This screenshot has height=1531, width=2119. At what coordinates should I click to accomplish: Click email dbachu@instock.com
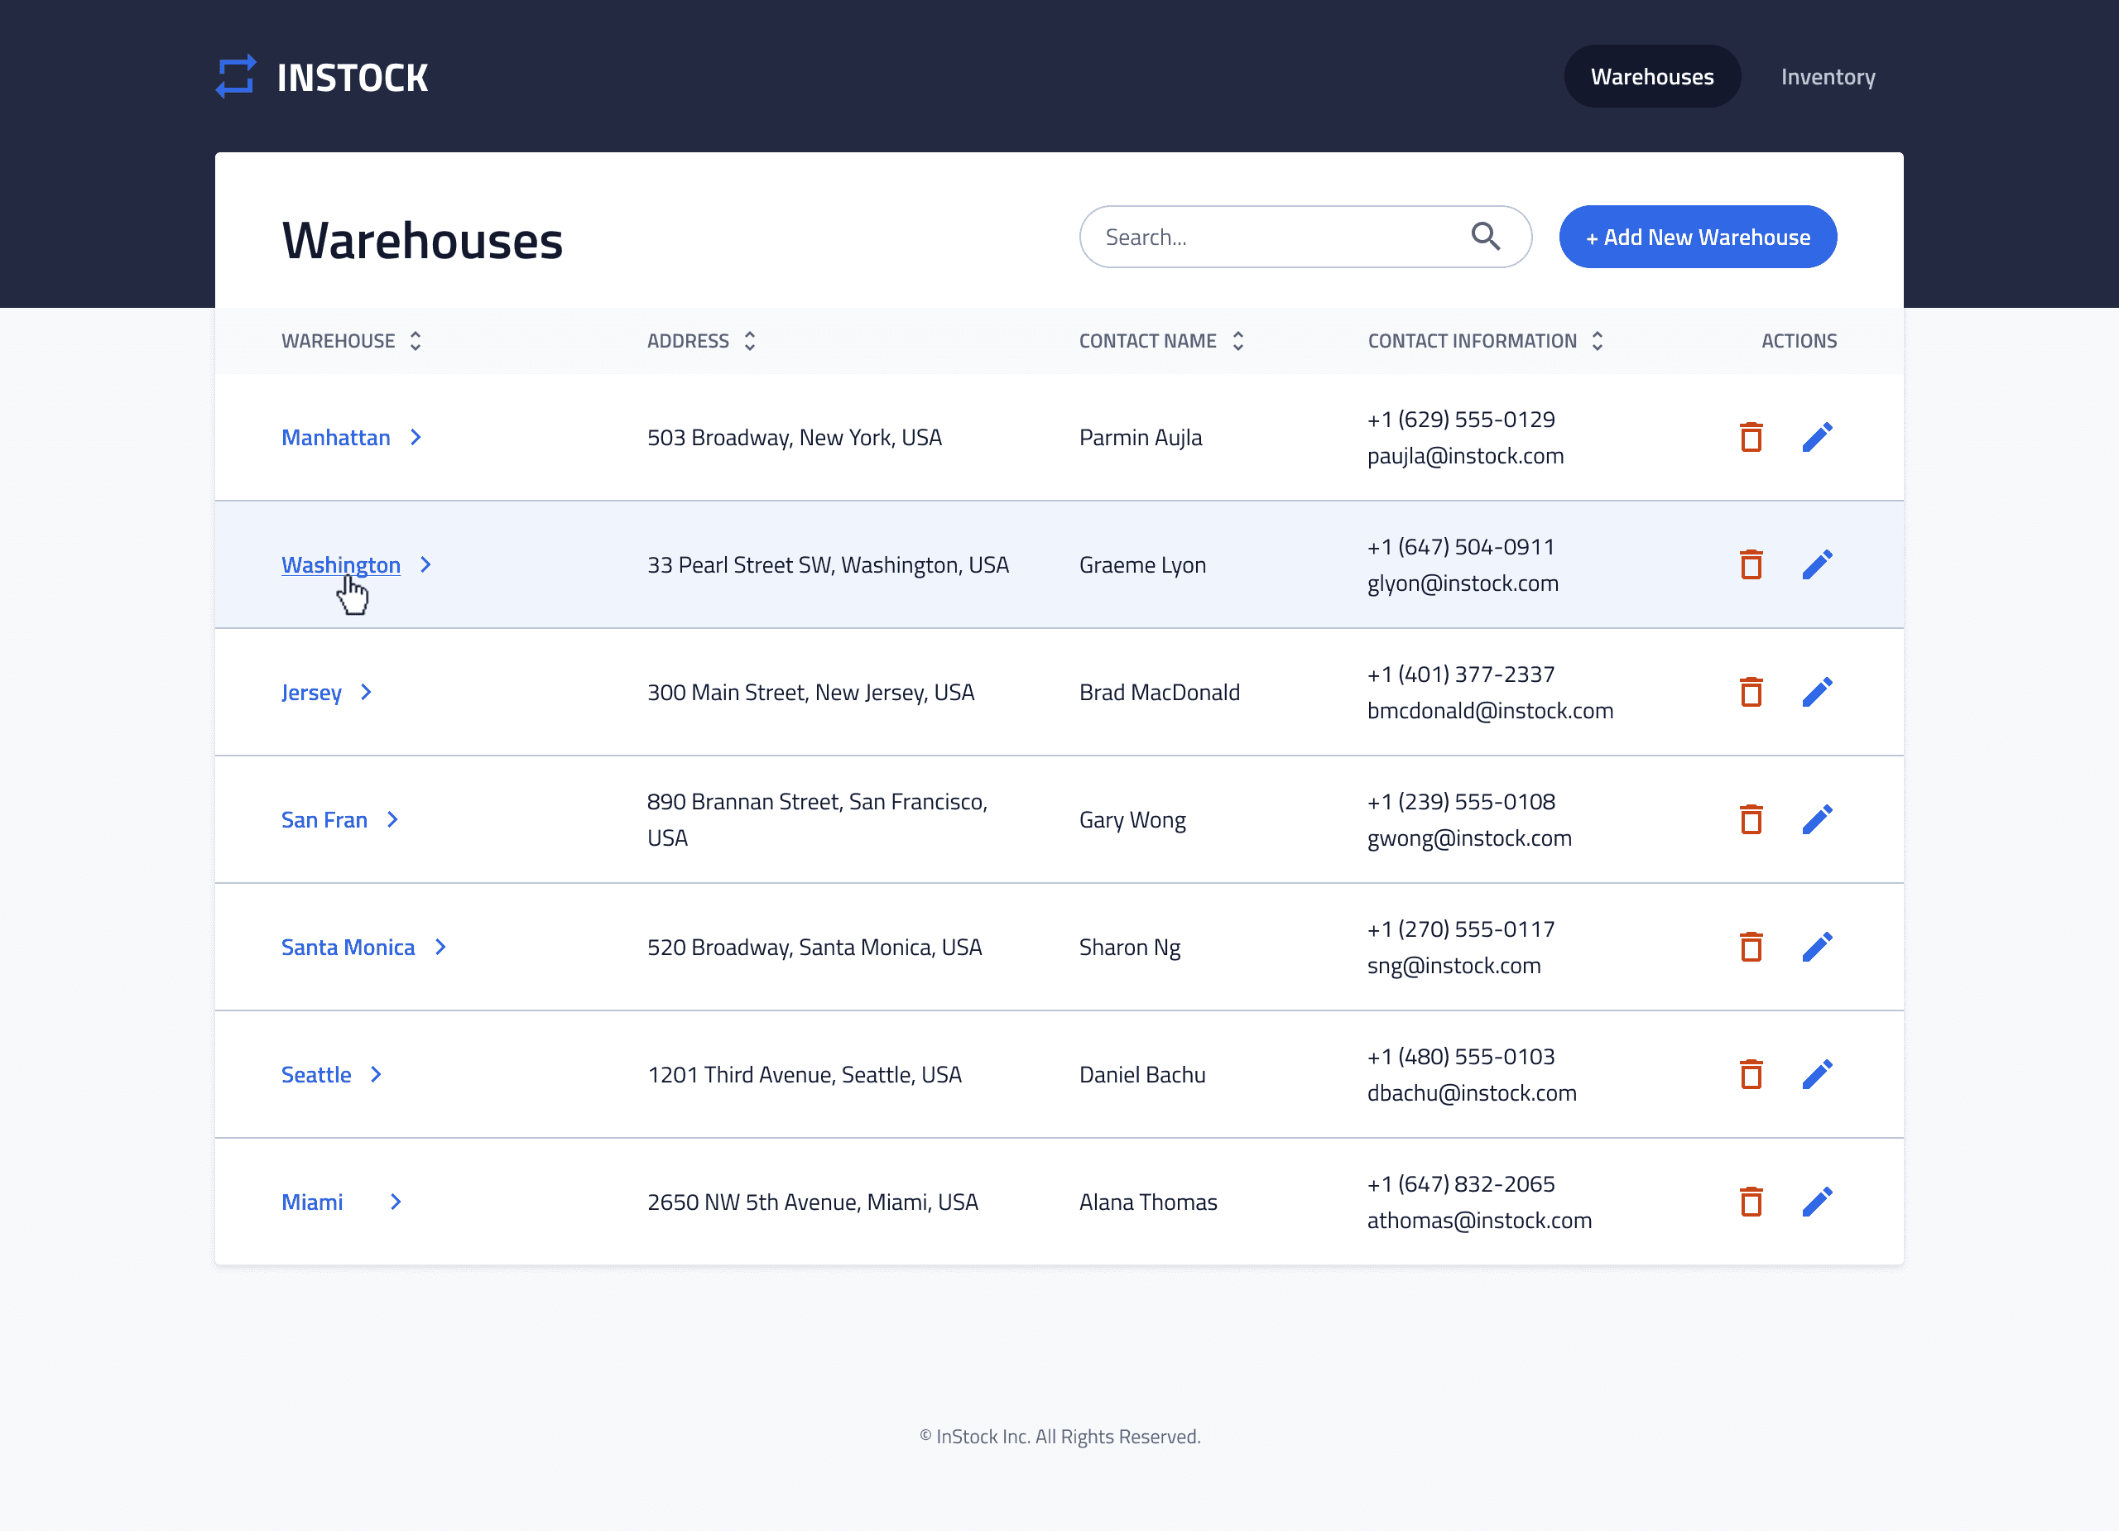(1472, 1093)
